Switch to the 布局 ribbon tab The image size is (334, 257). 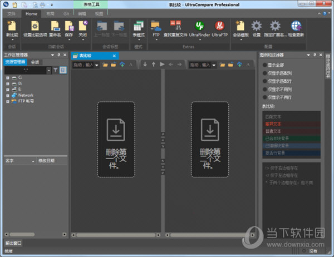click(x=50, y=14)
